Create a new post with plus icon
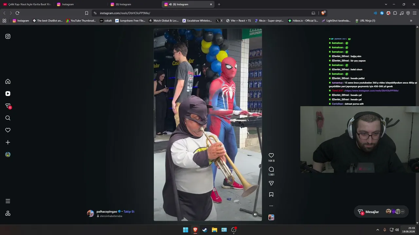Viewport: 419px width, 235px height. tap(8, 142)
